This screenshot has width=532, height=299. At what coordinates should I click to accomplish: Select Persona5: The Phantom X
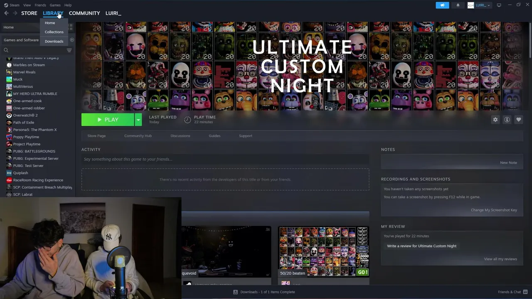pos(35,130)
